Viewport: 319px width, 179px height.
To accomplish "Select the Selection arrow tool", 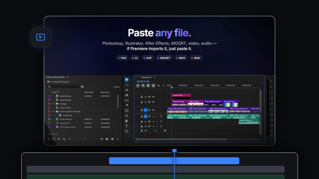I will tap(127, 80).
